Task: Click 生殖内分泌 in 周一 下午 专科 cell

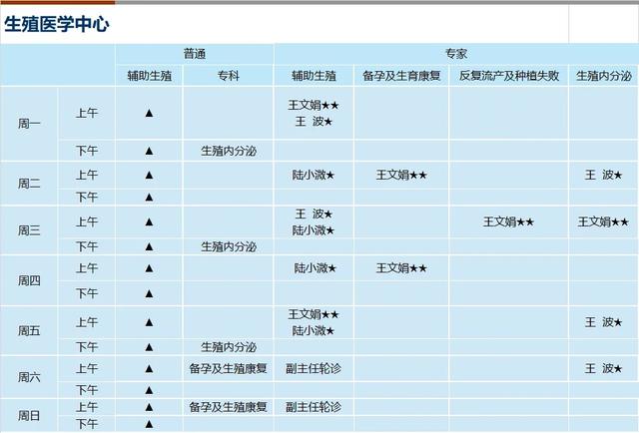Action: coord(229,151)
